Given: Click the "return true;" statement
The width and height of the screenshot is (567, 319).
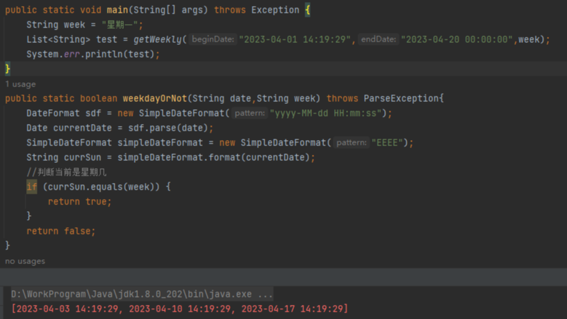Looking at the screenshot, I should tap(80, 201).
